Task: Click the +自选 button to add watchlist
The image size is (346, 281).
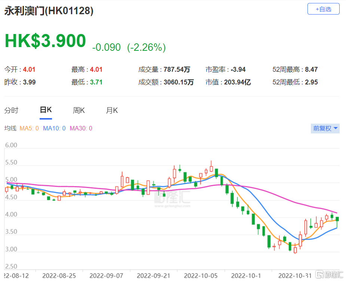Action: tap(324, 9)
